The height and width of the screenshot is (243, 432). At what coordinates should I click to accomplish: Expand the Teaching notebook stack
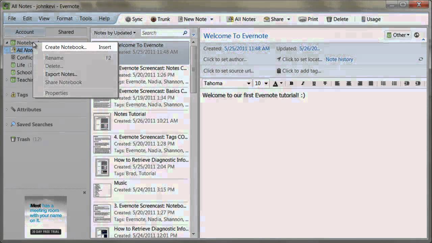point(7,80)
